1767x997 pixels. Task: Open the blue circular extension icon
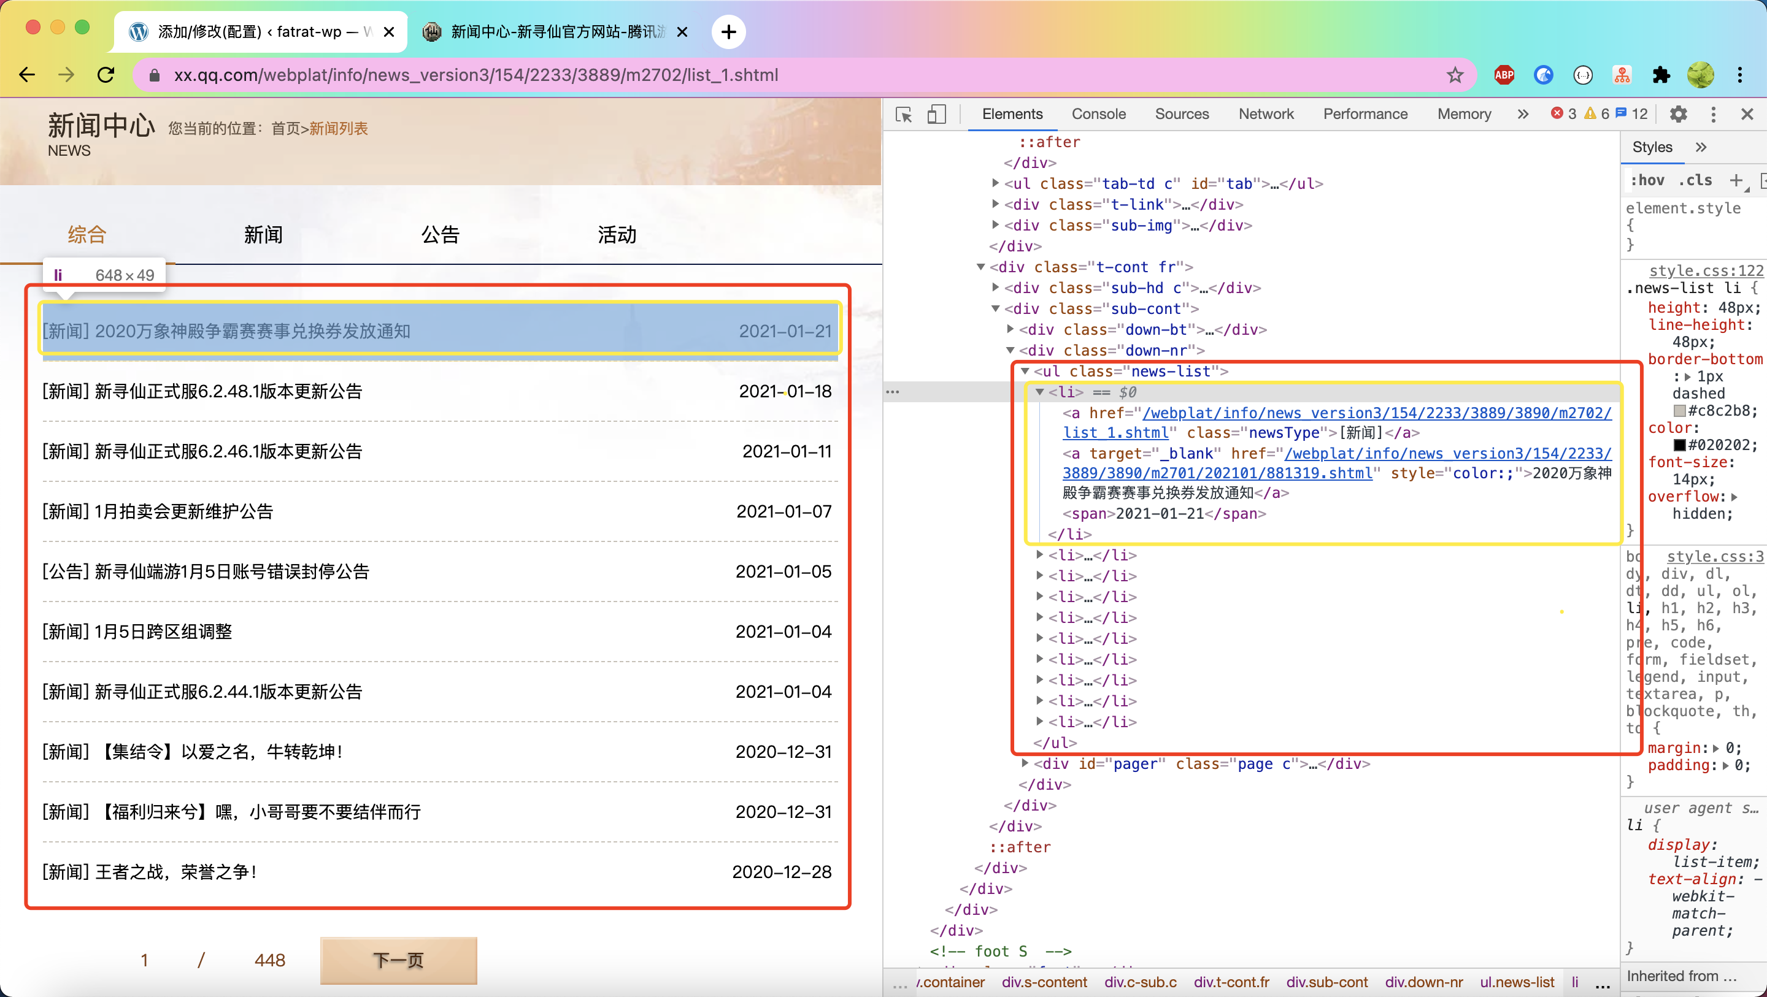pyautogui.click(x=1544, y=75)
